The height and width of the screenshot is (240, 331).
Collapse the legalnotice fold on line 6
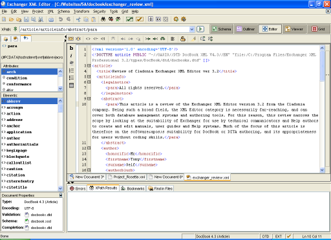pos(89,82)
